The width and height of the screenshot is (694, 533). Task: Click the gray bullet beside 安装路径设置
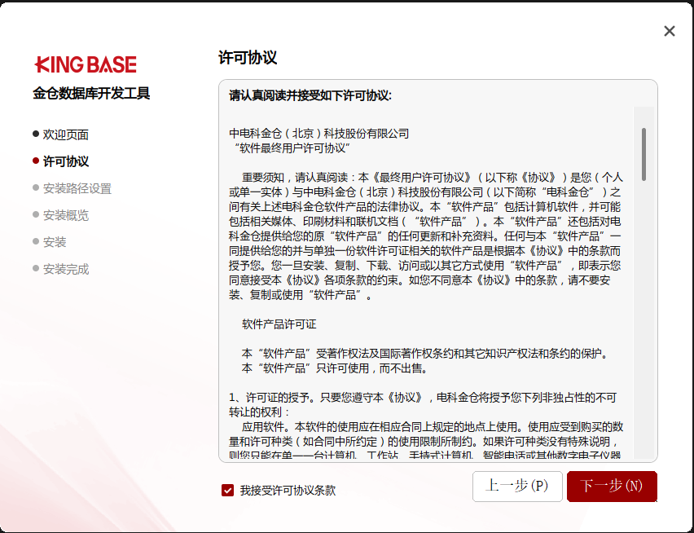(36, 187)
